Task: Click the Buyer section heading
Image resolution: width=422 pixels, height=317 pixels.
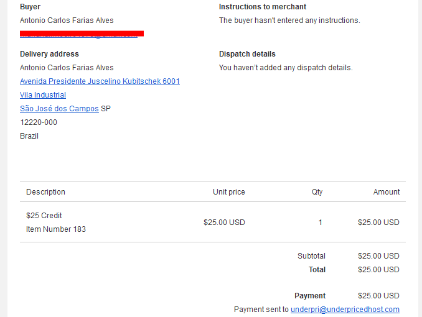Action: click(x=30, y=7)
